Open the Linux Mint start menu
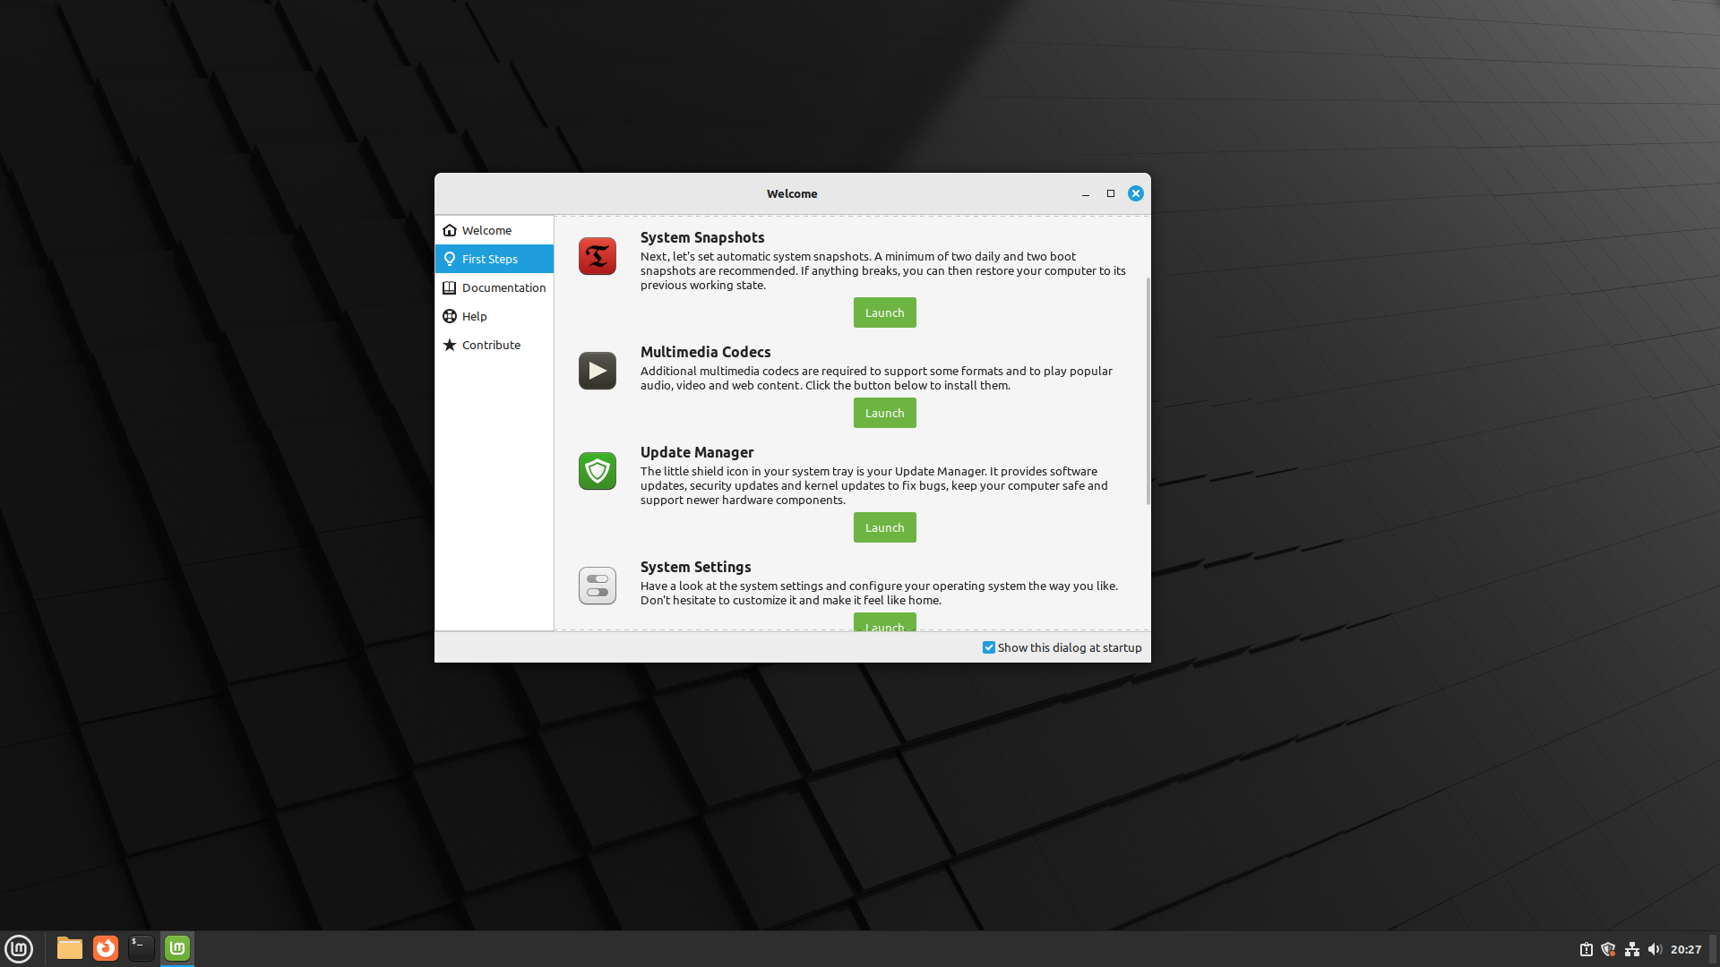The width and height of the screenshot is (1720, 967). 19,948
